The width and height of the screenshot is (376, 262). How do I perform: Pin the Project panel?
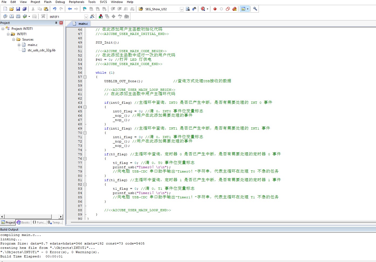[56, 23]
